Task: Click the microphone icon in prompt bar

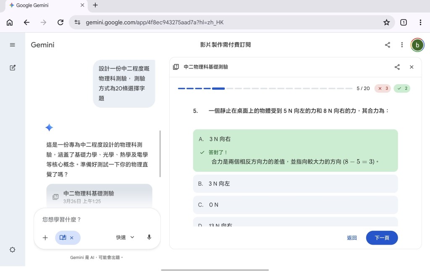Action: pos(149,237)
